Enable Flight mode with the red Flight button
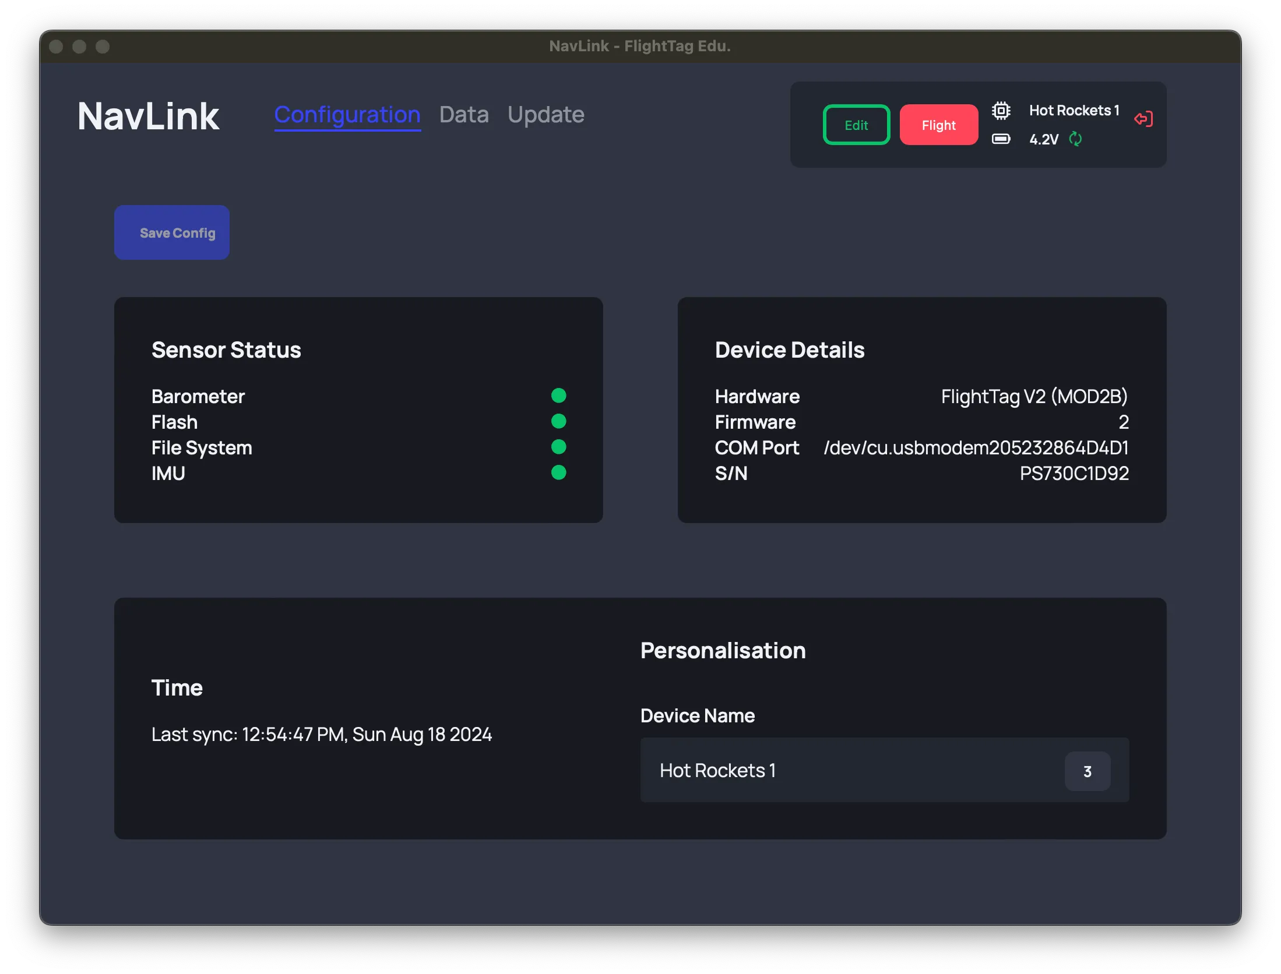 click(938, 124)
